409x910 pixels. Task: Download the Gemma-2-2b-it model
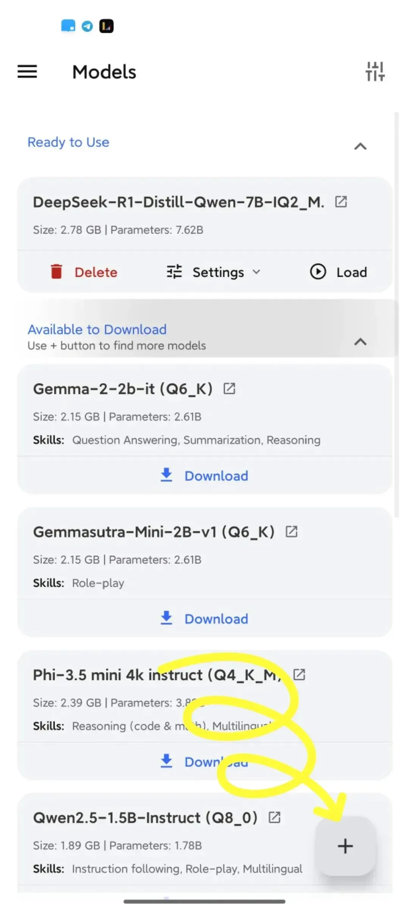pyautogui.click(x=204, y=475)
